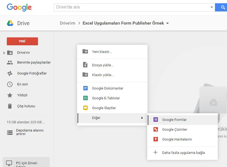Click the Google Drive triangle logo
227x167 pixels.
click(10, 23)
